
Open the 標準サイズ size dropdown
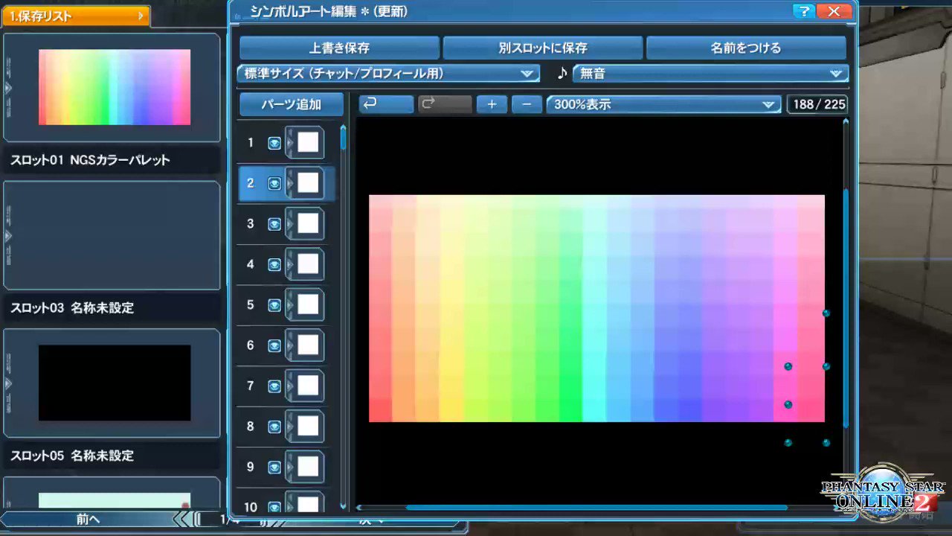click(x=387, y=73)
